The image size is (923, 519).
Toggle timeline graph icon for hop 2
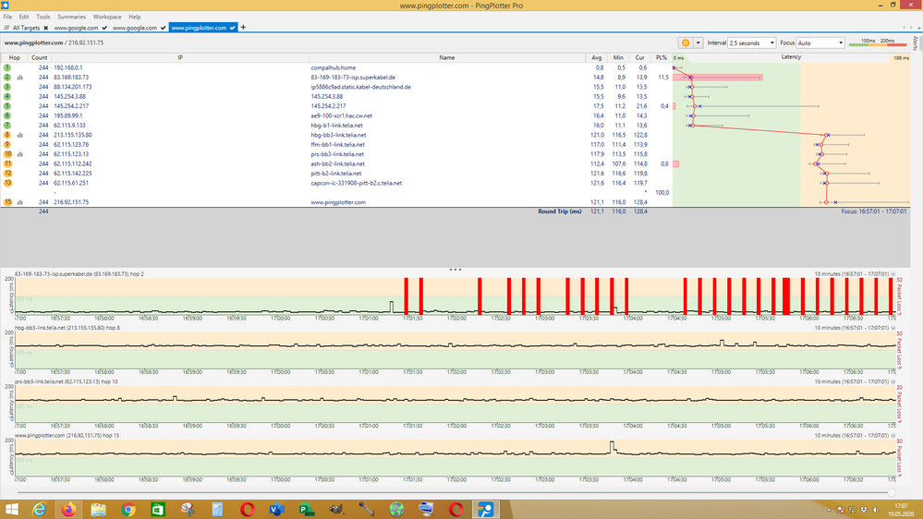coord(20,78)
